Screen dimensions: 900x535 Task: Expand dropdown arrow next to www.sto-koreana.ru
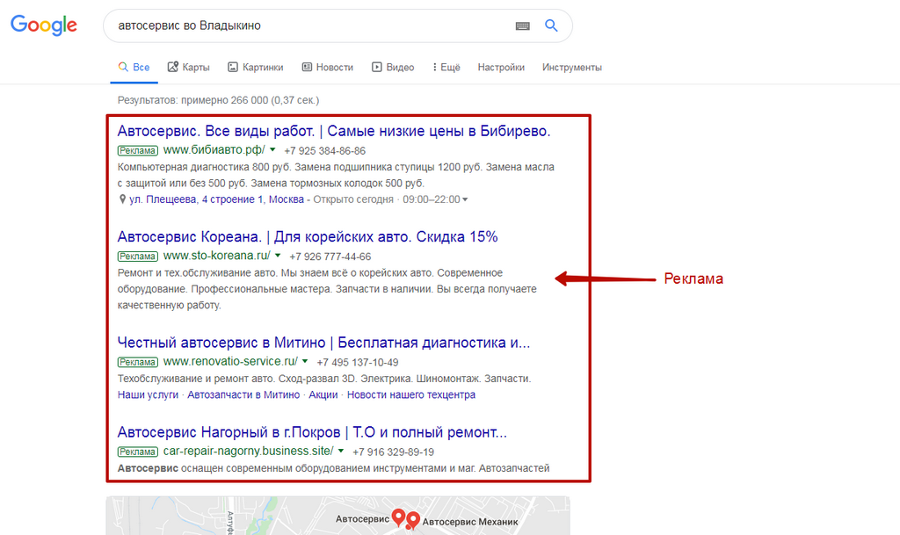[278, 255]
